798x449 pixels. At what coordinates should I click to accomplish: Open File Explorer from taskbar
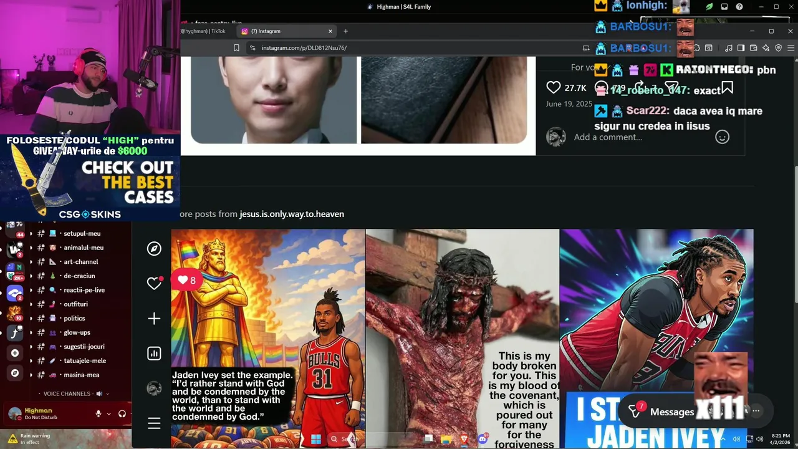(446, 439)
